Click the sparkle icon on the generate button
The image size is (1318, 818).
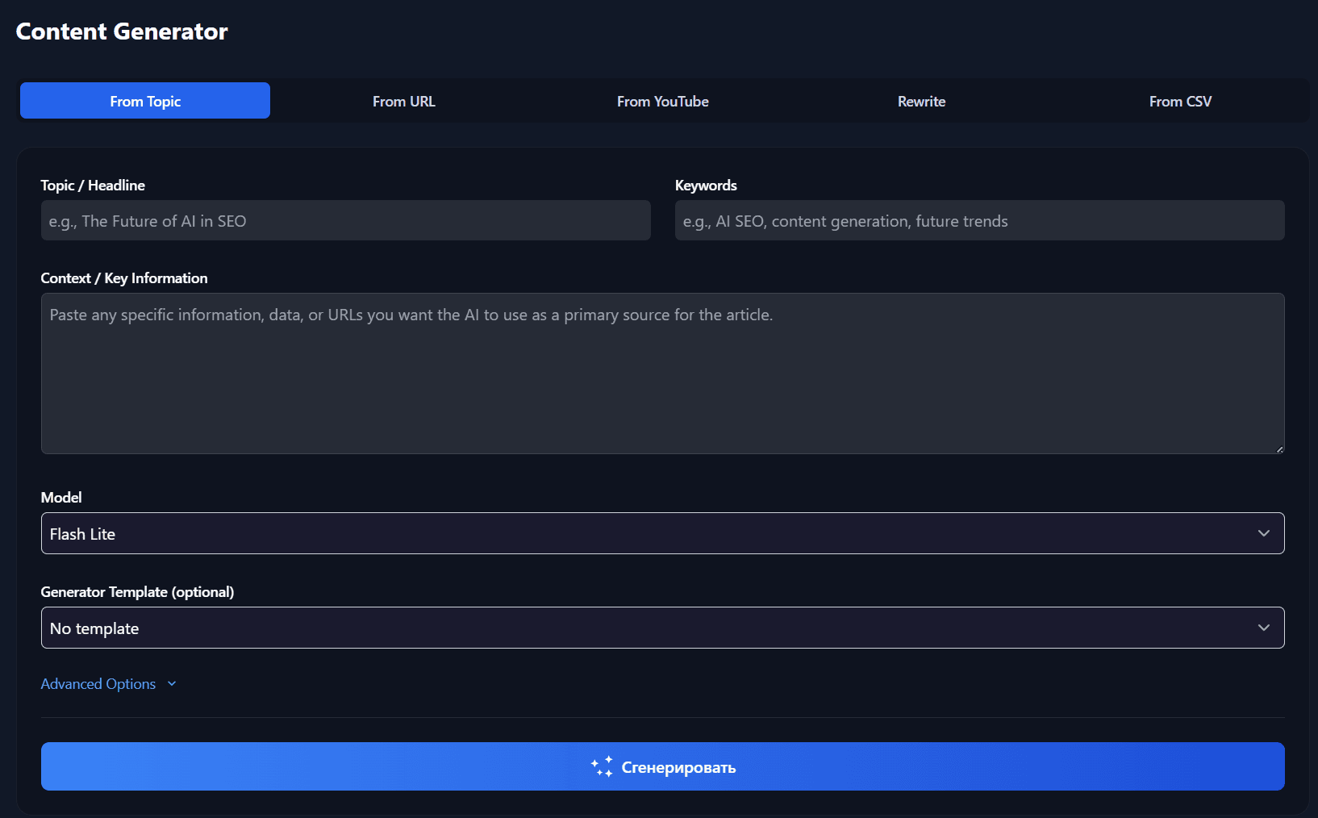click(x=601, y=766)
